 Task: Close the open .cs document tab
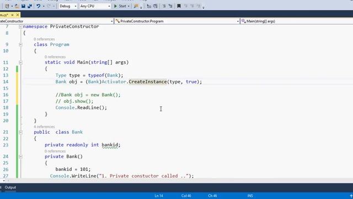click(17, 15)
